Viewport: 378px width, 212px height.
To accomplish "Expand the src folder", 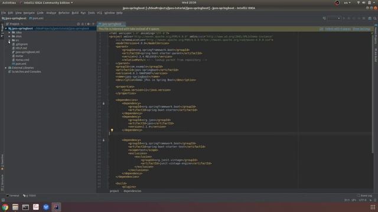I will click(9, 40).
